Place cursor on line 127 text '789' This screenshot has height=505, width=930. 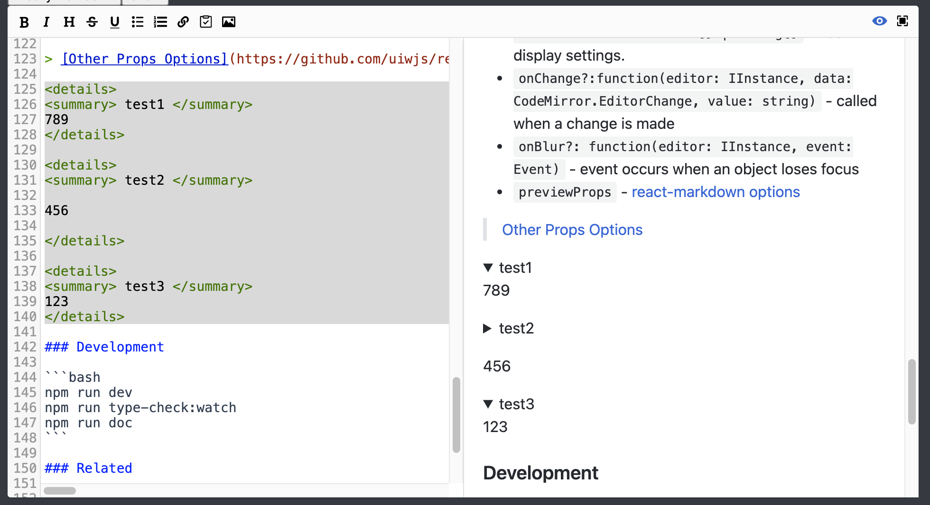click(x=56, y=119)
